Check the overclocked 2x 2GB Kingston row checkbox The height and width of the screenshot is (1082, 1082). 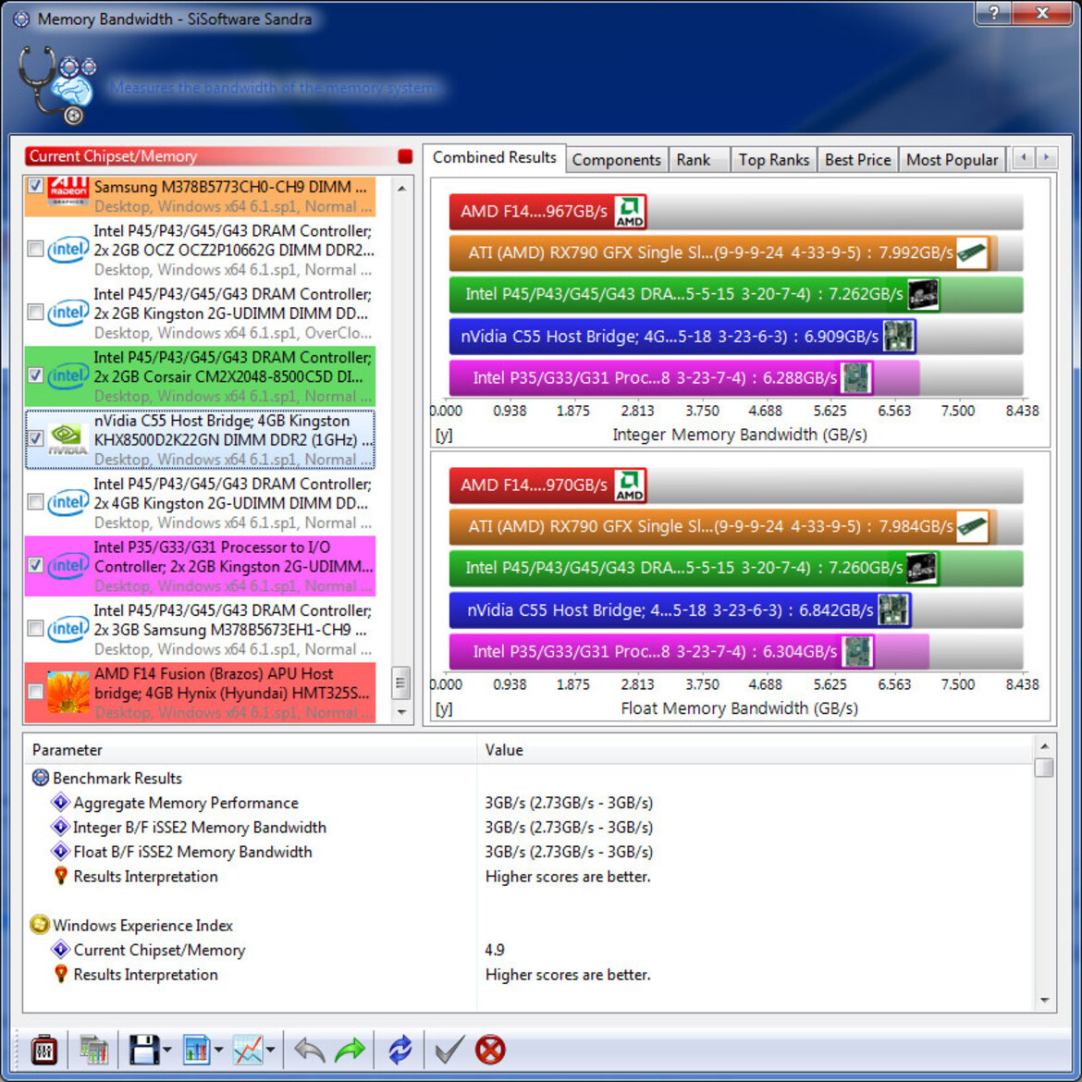click(35, 312)
